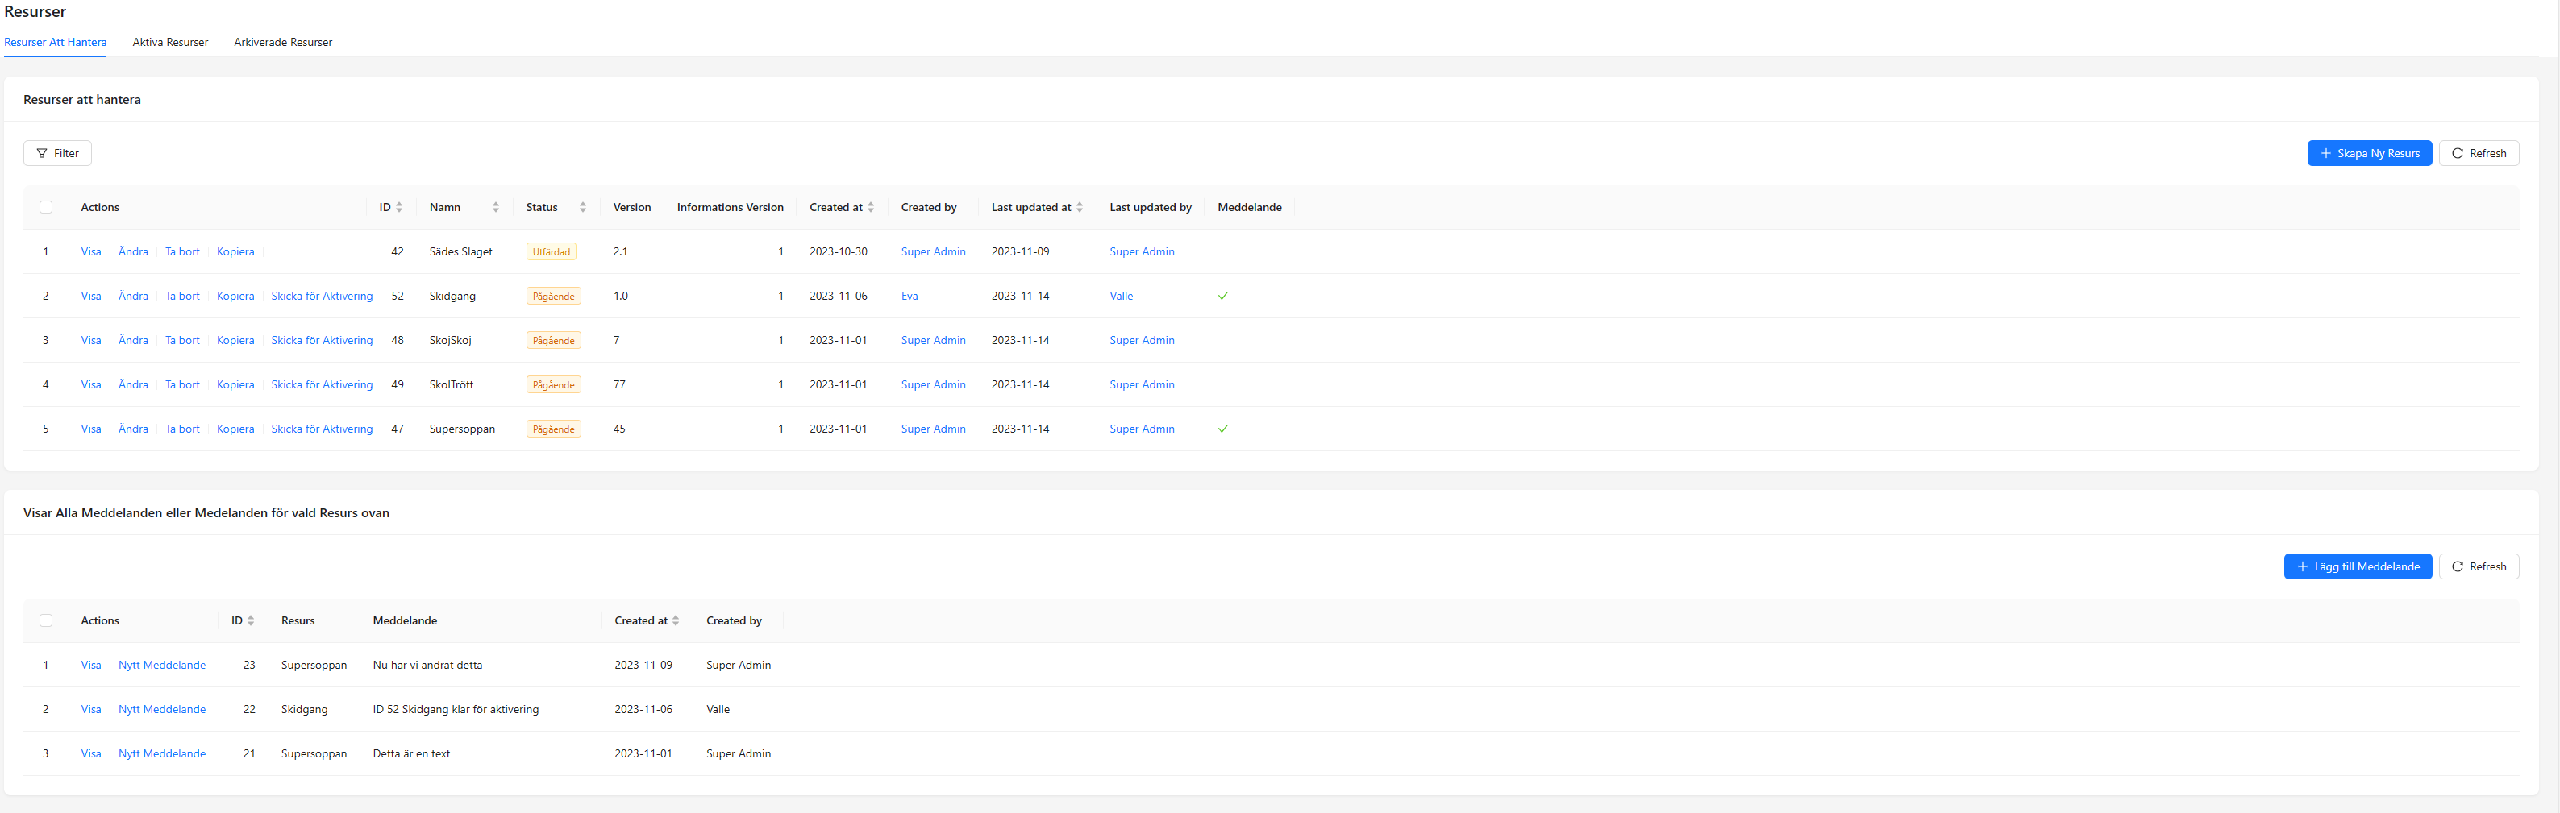Screen dimensions: 2560x813
Task: Open creator Eva's profile link
Action: [910, 296]
